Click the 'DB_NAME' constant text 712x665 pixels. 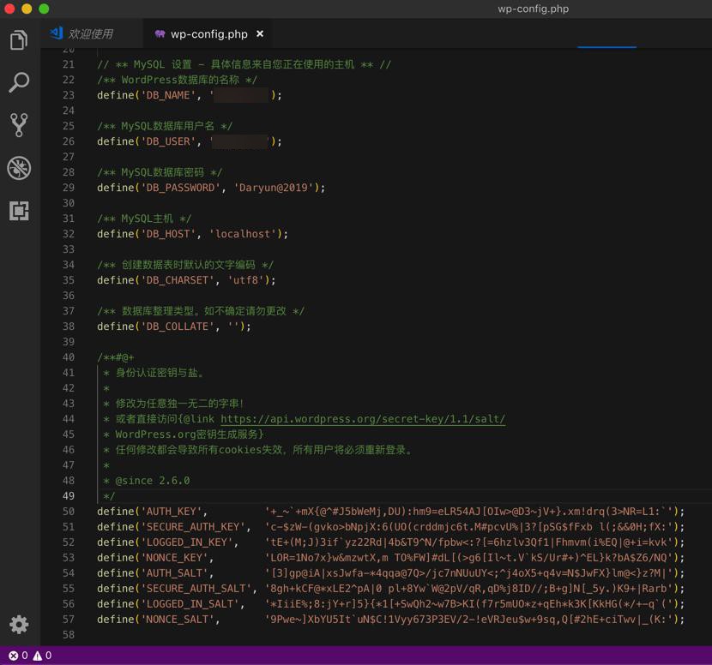coord(168,95)
